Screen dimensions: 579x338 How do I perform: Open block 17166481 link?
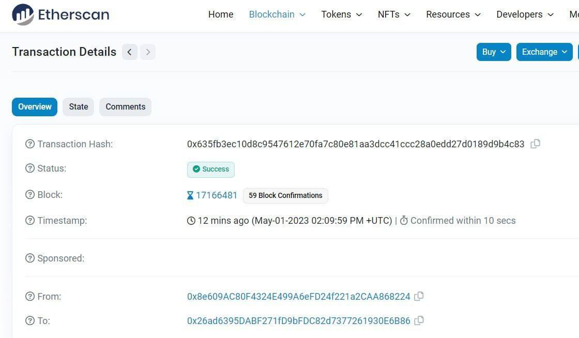point(216,195)
